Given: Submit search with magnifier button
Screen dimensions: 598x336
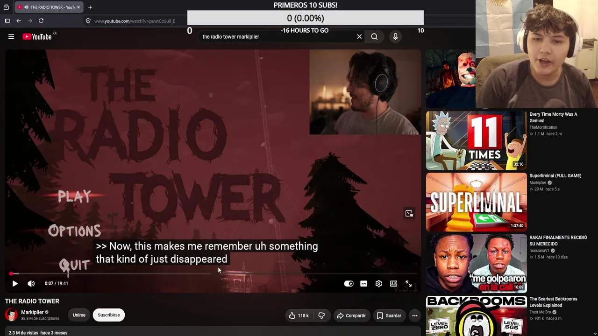Looking at the screenshot, I should (374, 37).
